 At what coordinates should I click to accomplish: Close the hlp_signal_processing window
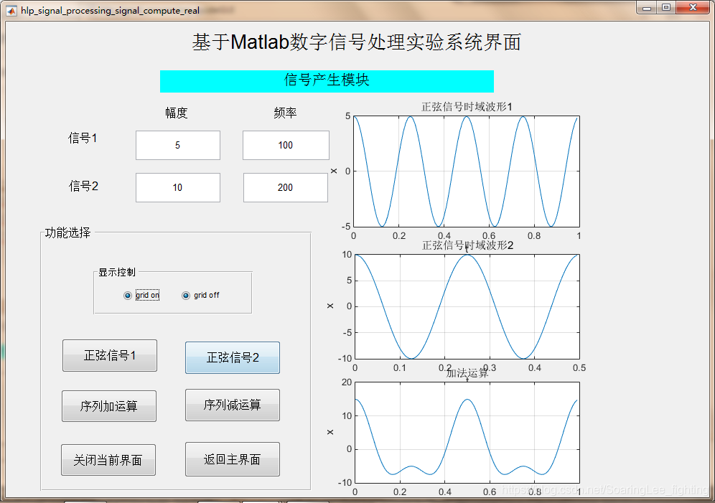point(693,8)
